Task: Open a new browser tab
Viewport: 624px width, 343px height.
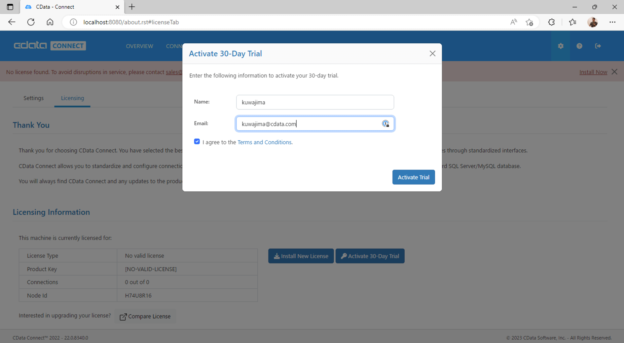Action: point(132,7)
